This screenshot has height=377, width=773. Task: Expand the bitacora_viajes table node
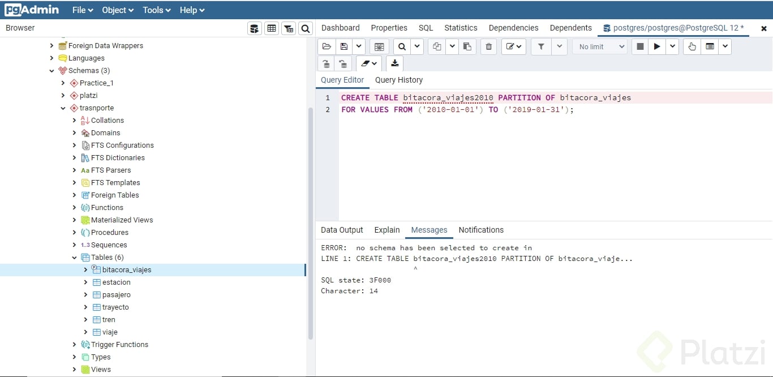point(85,270)
